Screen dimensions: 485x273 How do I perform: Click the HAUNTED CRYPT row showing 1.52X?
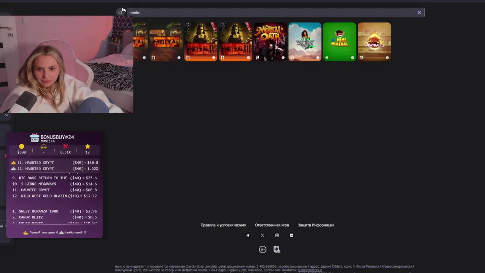(55, 169)
